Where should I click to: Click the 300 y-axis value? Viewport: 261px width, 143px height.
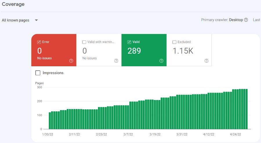pyautogui.click(x=39, y=87)
